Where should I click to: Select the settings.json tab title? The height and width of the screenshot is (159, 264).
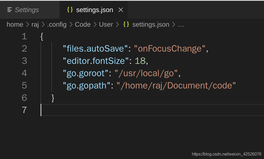click(x=94, y=10)
